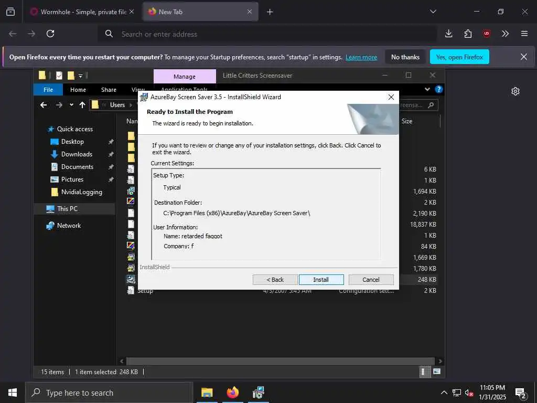The width and height of the screenshot is (537, 403).
Task: Click the Explorer search magnifier icon
Action: point(431,105)
